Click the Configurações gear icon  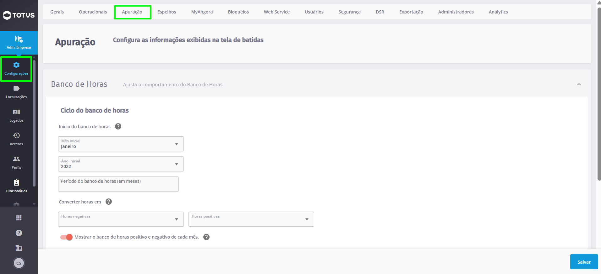click(16, 65)
